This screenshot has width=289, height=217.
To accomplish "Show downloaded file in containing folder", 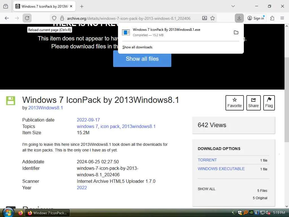I will click(236, 32).
